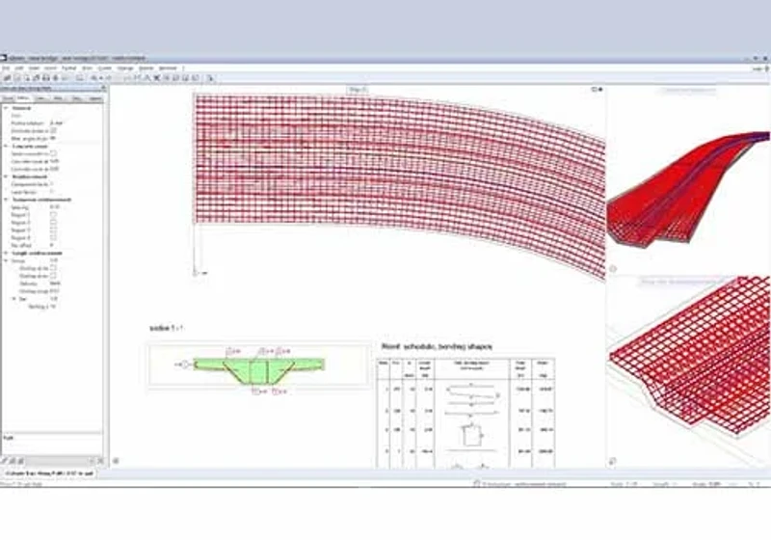Collapse the Longit. reinforcement group
771x540 pixels.
click(x=7, y=253)
